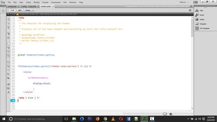Click the Sync Settings icon near Default
217x122 pixels.
coord(195,2)
